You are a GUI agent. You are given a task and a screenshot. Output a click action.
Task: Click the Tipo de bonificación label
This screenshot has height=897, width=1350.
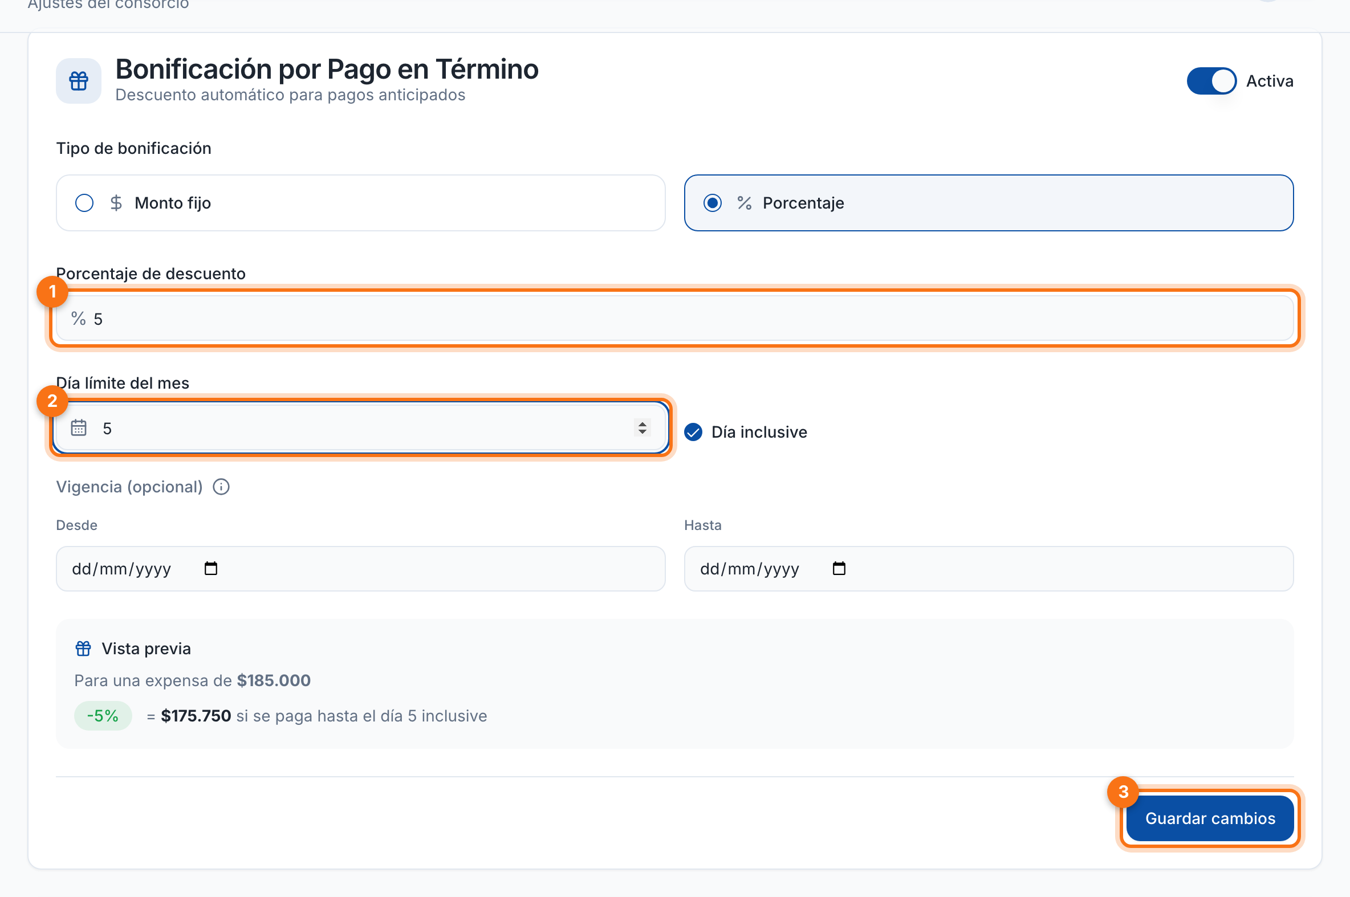(x=134, y=148)
